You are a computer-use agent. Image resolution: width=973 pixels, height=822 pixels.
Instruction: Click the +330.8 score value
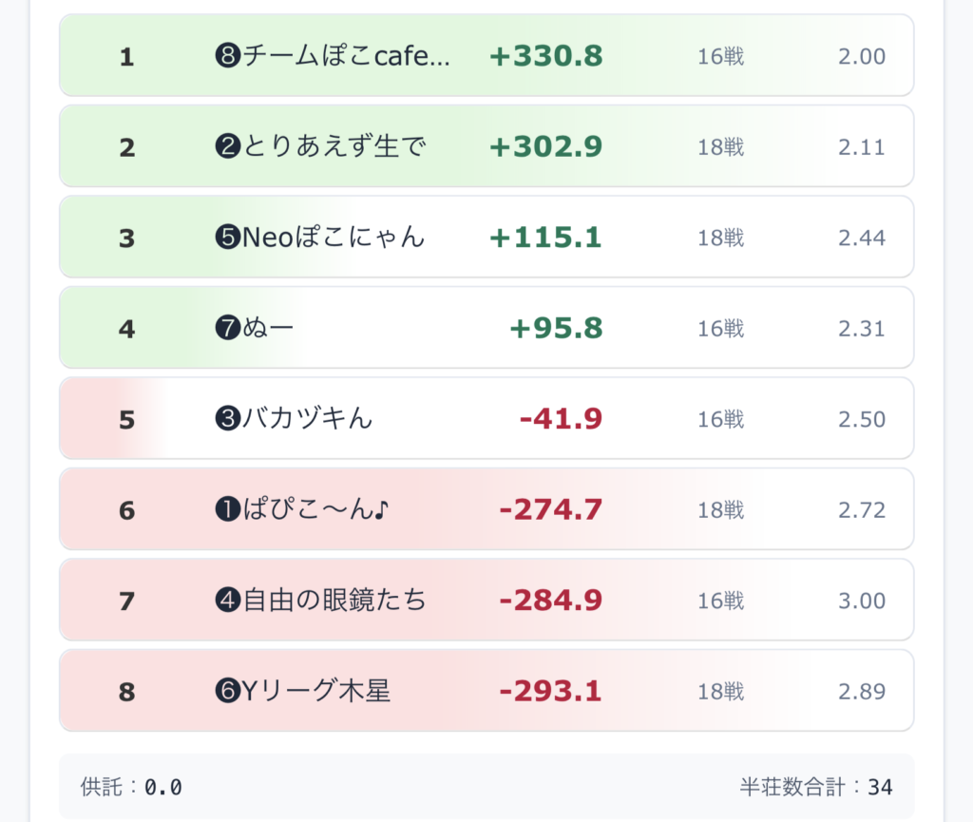[545, 56]
